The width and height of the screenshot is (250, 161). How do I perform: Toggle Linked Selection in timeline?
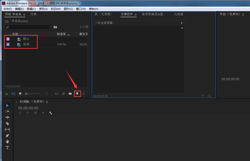[35, 113]
